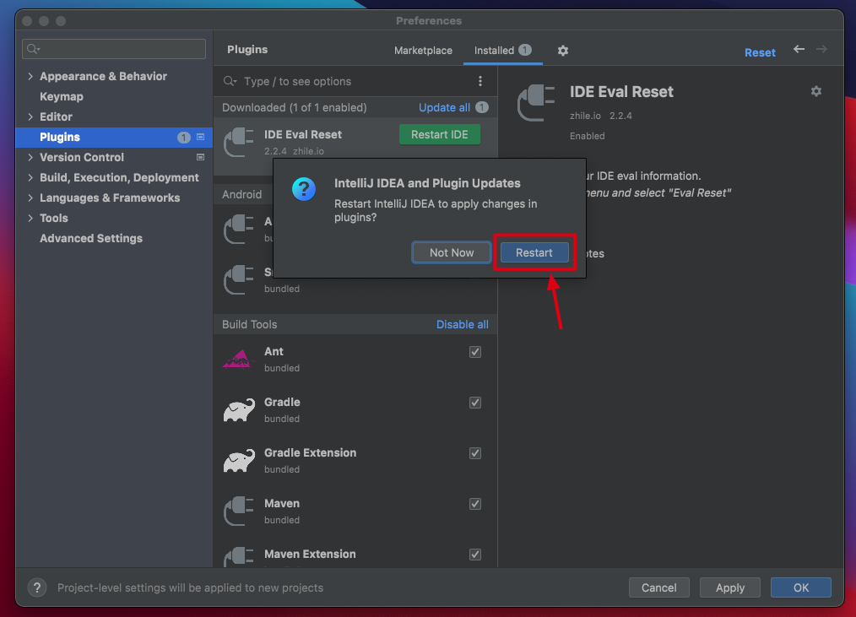
Task: Click the Update all link
Action: tap(444, 108)
